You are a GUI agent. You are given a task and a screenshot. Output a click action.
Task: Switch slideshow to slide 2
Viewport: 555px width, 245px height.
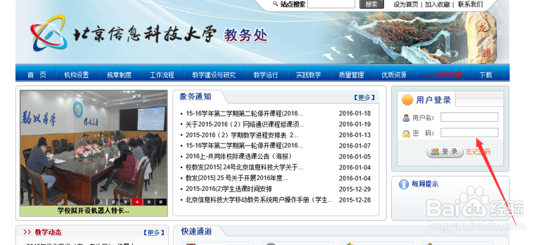click(x=113, y=202)
